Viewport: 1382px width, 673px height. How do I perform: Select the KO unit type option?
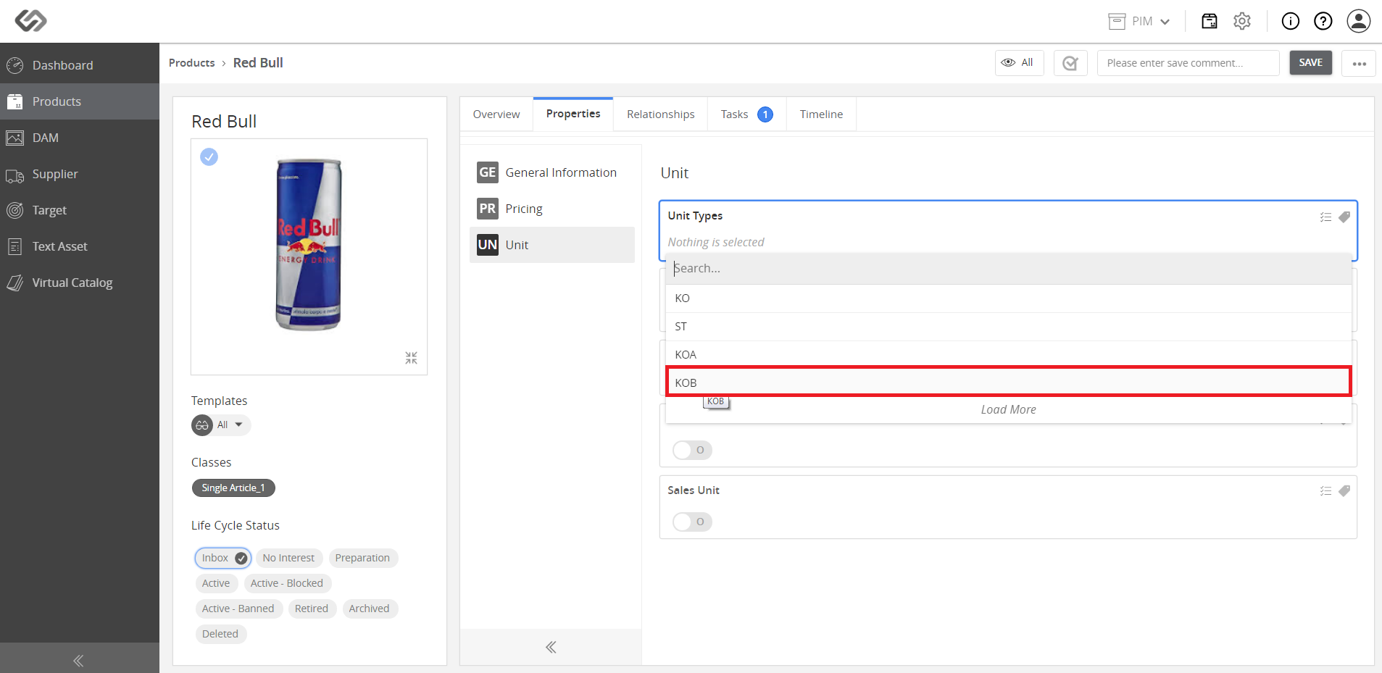pyautogui.click(x=1009, y=298)
